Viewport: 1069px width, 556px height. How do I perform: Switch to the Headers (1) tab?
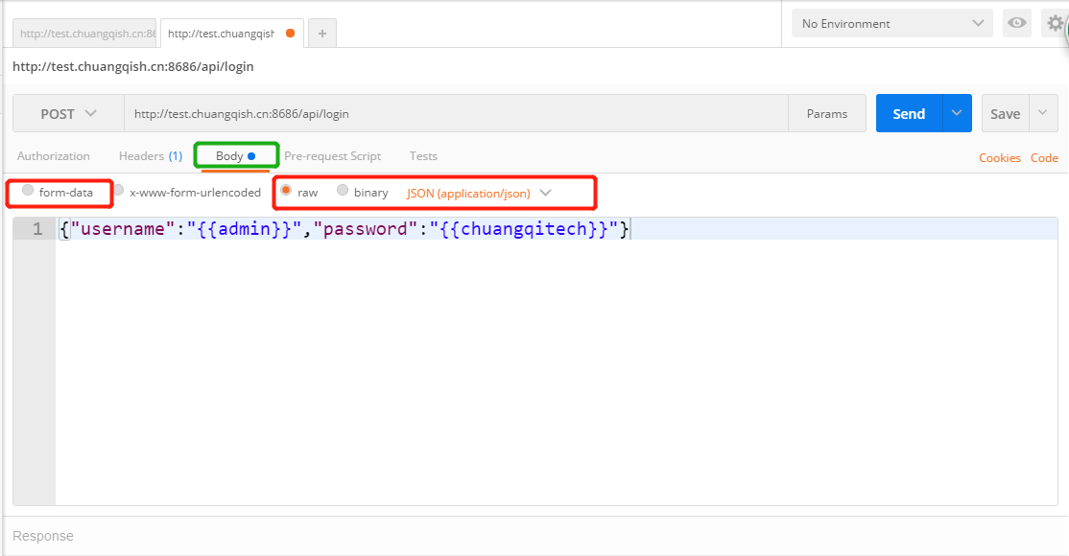point(151,156)
